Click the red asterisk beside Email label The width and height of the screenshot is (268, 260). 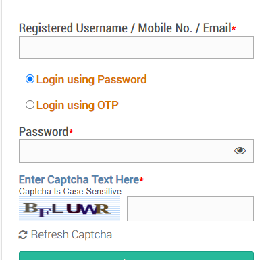pyautogui.click(x=234, y=28)
